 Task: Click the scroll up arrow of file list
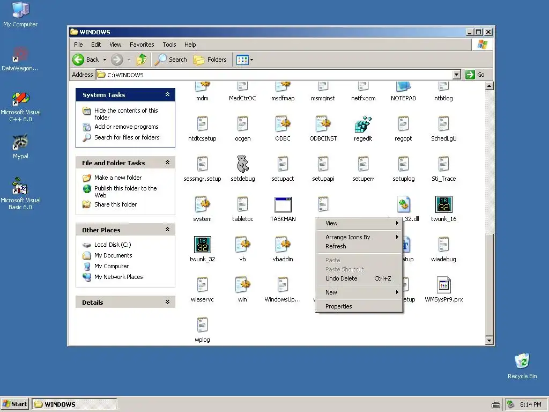(489, 86)
